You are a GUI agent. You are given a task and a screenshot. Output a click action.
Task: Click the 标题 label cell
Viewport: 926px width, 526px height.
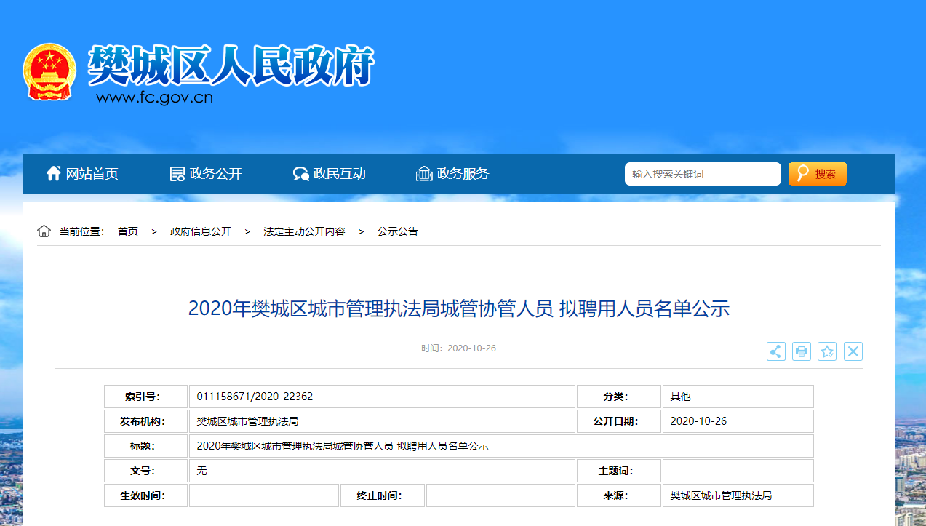pyautogui.click(x=146, y=446)
